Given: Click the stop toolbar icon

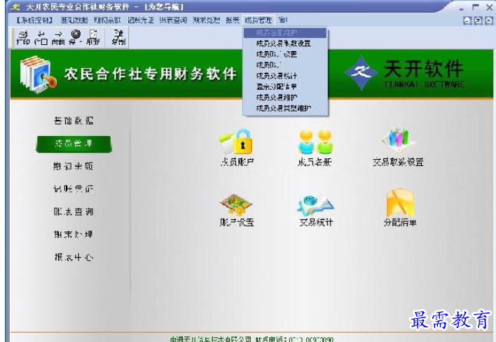Looking at the screenshot, I should 75,38.
